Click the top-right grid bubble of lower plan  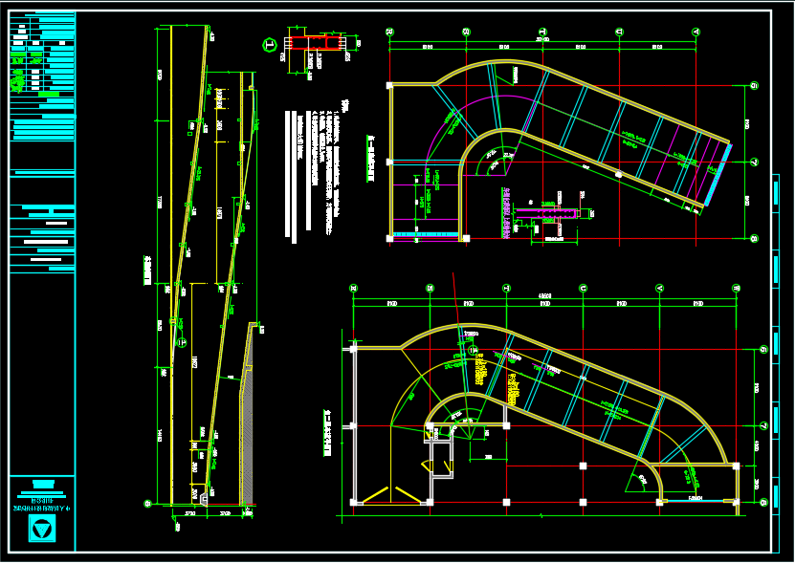click(736, 288)
